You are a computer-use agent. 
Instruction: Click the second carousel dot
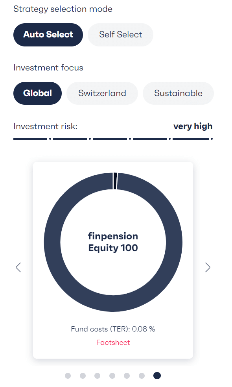pyautogui.click(x=83, y=376)
